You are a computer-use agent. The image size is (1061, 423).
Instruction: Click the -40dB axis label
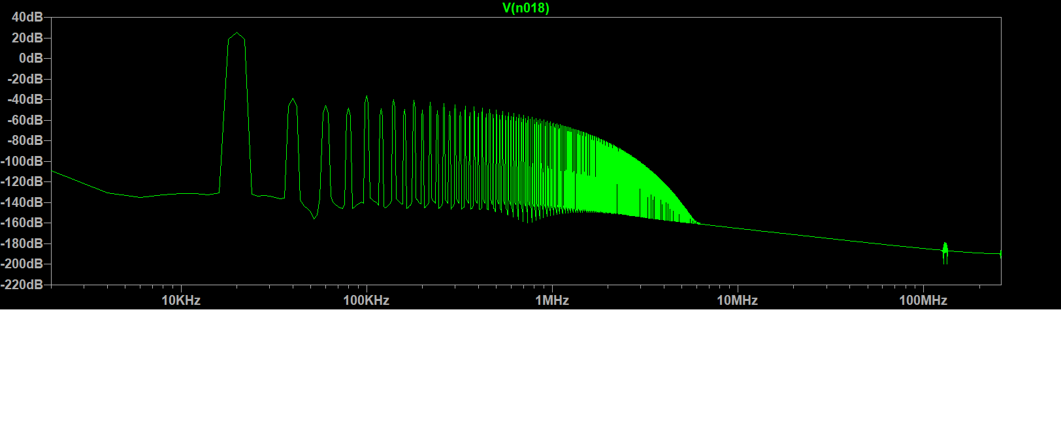pos(25,99)
